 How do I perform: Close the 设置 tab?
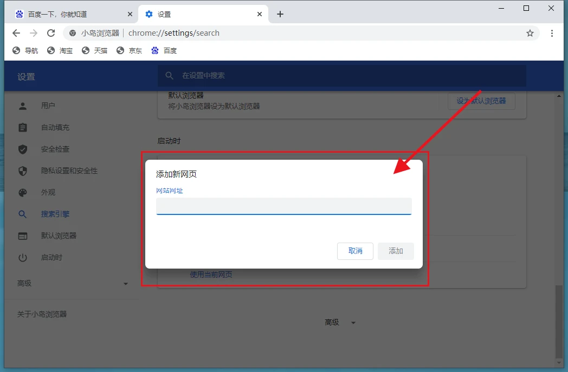pyautogui.click(x=260, y=14)
